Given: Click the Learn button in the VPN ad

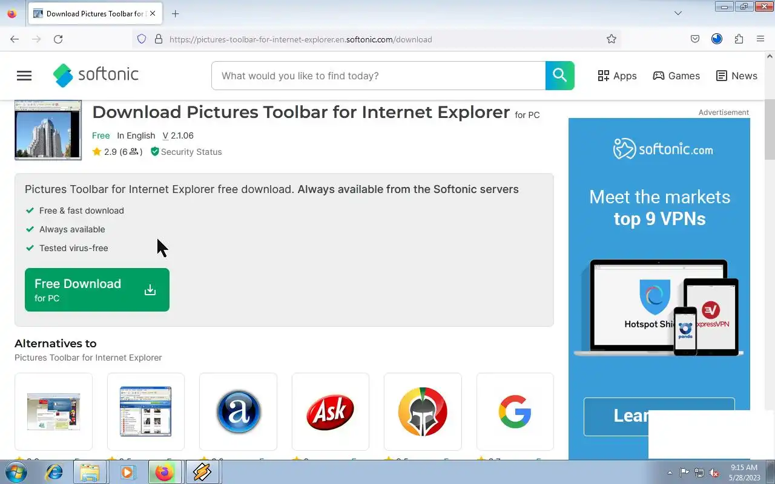Looking at the screenshot, I should tap(659, 416).
